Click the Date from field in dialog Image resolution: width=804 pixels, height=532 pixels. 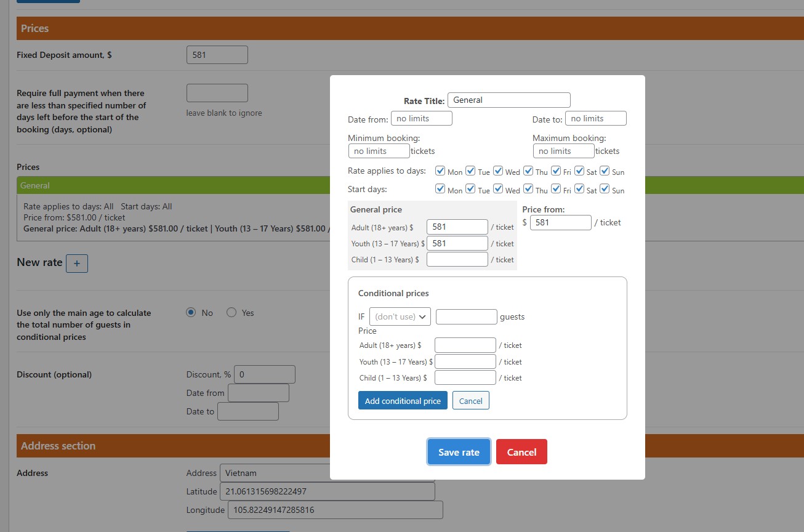click(422, 118)
